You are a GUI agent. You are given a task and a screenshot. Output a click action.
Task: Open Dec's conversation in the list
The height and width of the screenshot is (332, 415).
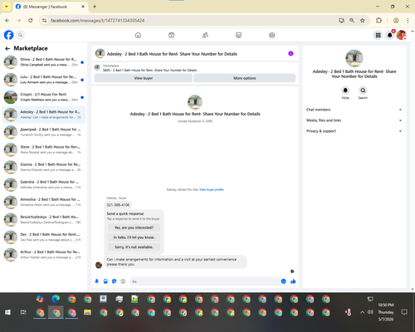[x=44, y=237]
